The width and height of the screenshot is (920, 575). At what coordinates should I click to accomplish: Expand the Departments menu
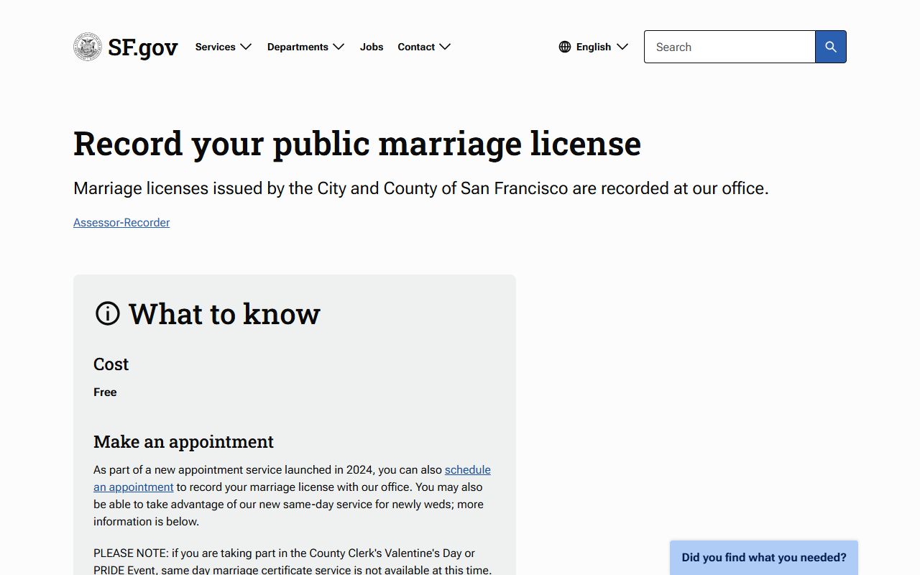(306, 47)
